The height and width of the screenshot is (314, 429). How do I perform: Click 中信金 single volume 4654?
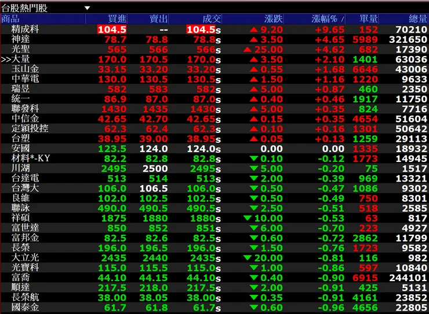(x=365, y=119)
